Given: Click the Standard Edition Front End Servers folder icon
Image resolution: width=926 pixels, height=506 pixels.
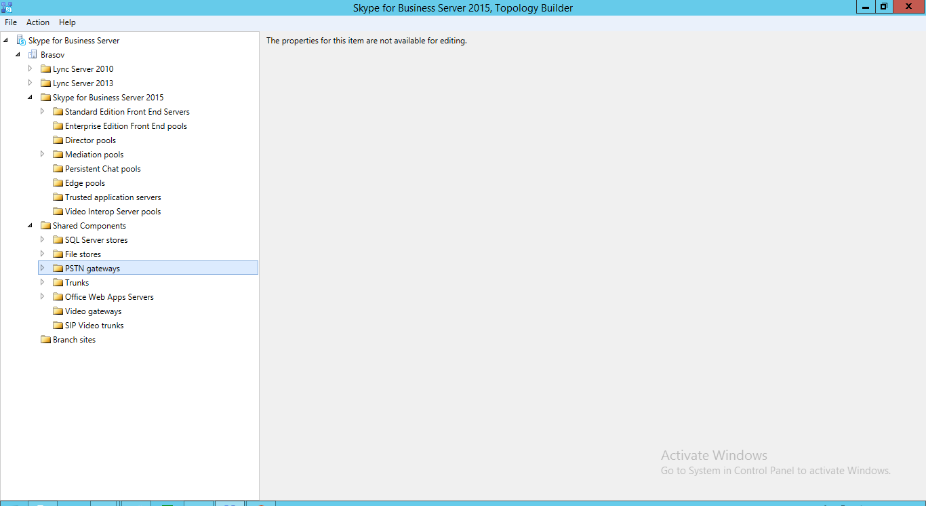Looking at the screenshot, I should pyautogui.click(x=58, y=112).
